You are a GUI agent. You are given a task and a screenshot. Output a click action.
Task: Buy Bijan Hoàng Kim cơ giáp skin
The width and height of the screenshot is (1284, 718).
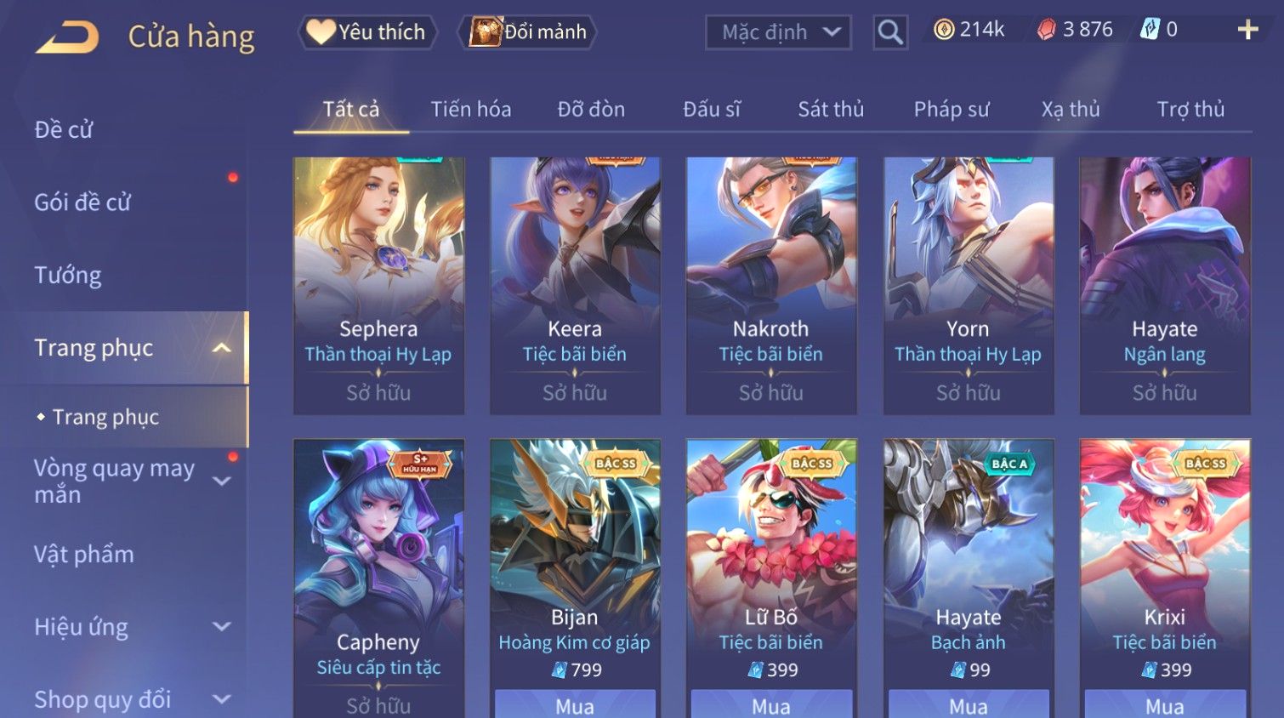click(575, 704)
